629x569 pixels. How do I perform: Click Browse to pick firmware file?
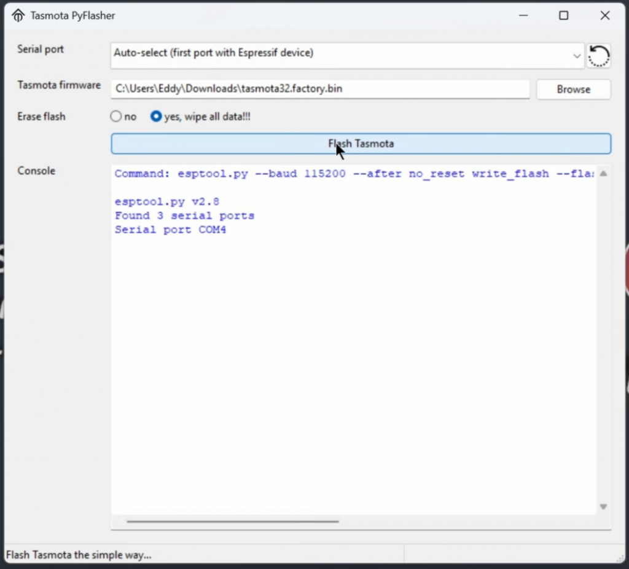tap(573, 90)
